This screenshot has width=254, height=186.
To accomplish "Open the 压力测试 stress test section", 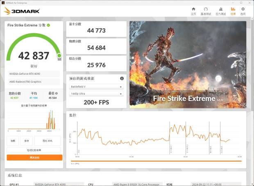I will pos(221,11).
